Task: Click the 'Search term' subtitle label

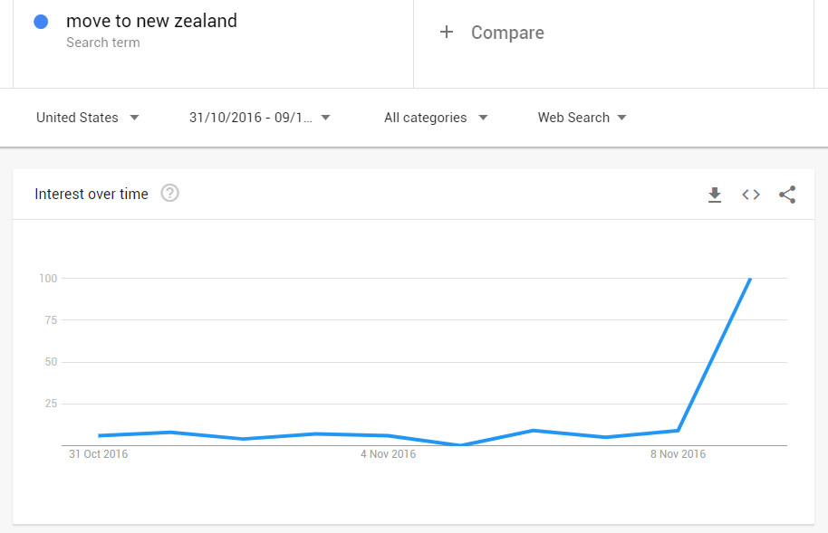Action: click(103, 43)
